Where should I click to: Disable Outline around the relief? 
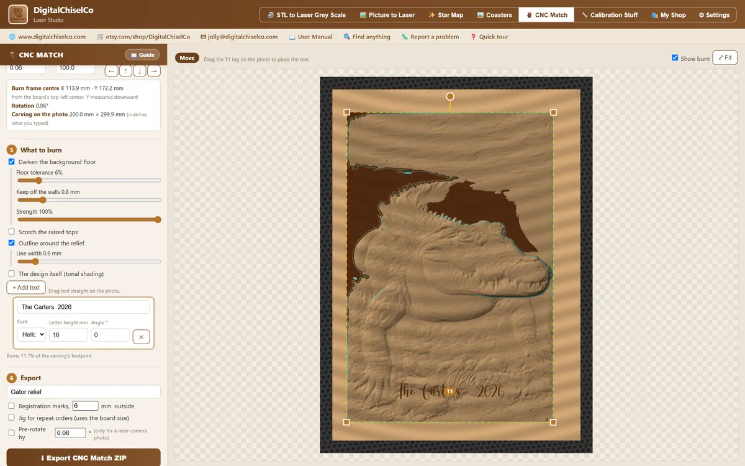point(12,243)
